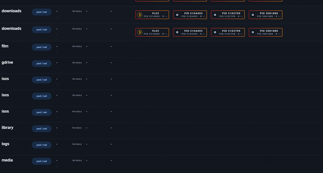This screenshot has width=323, height=173.
Task: Click the pool / ssd badge for gdrive
Action: (x=42, y=63)
